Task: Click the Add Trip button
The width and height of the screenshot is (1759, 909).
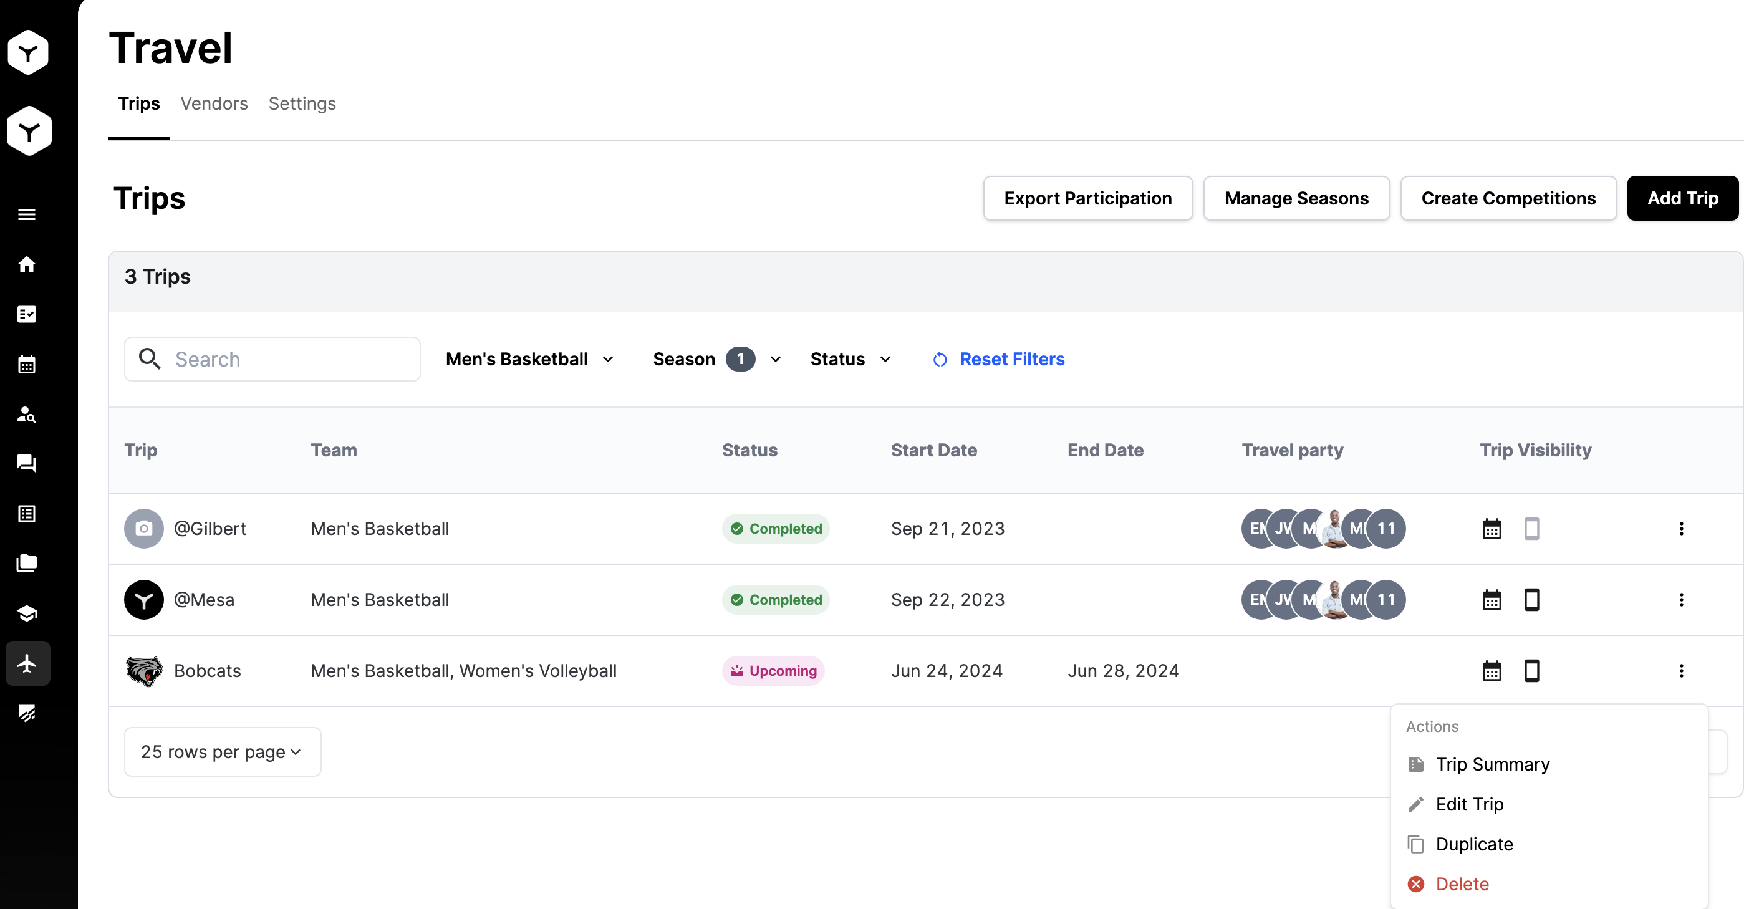Action: pyautogui.click(x=1682, y=198)
